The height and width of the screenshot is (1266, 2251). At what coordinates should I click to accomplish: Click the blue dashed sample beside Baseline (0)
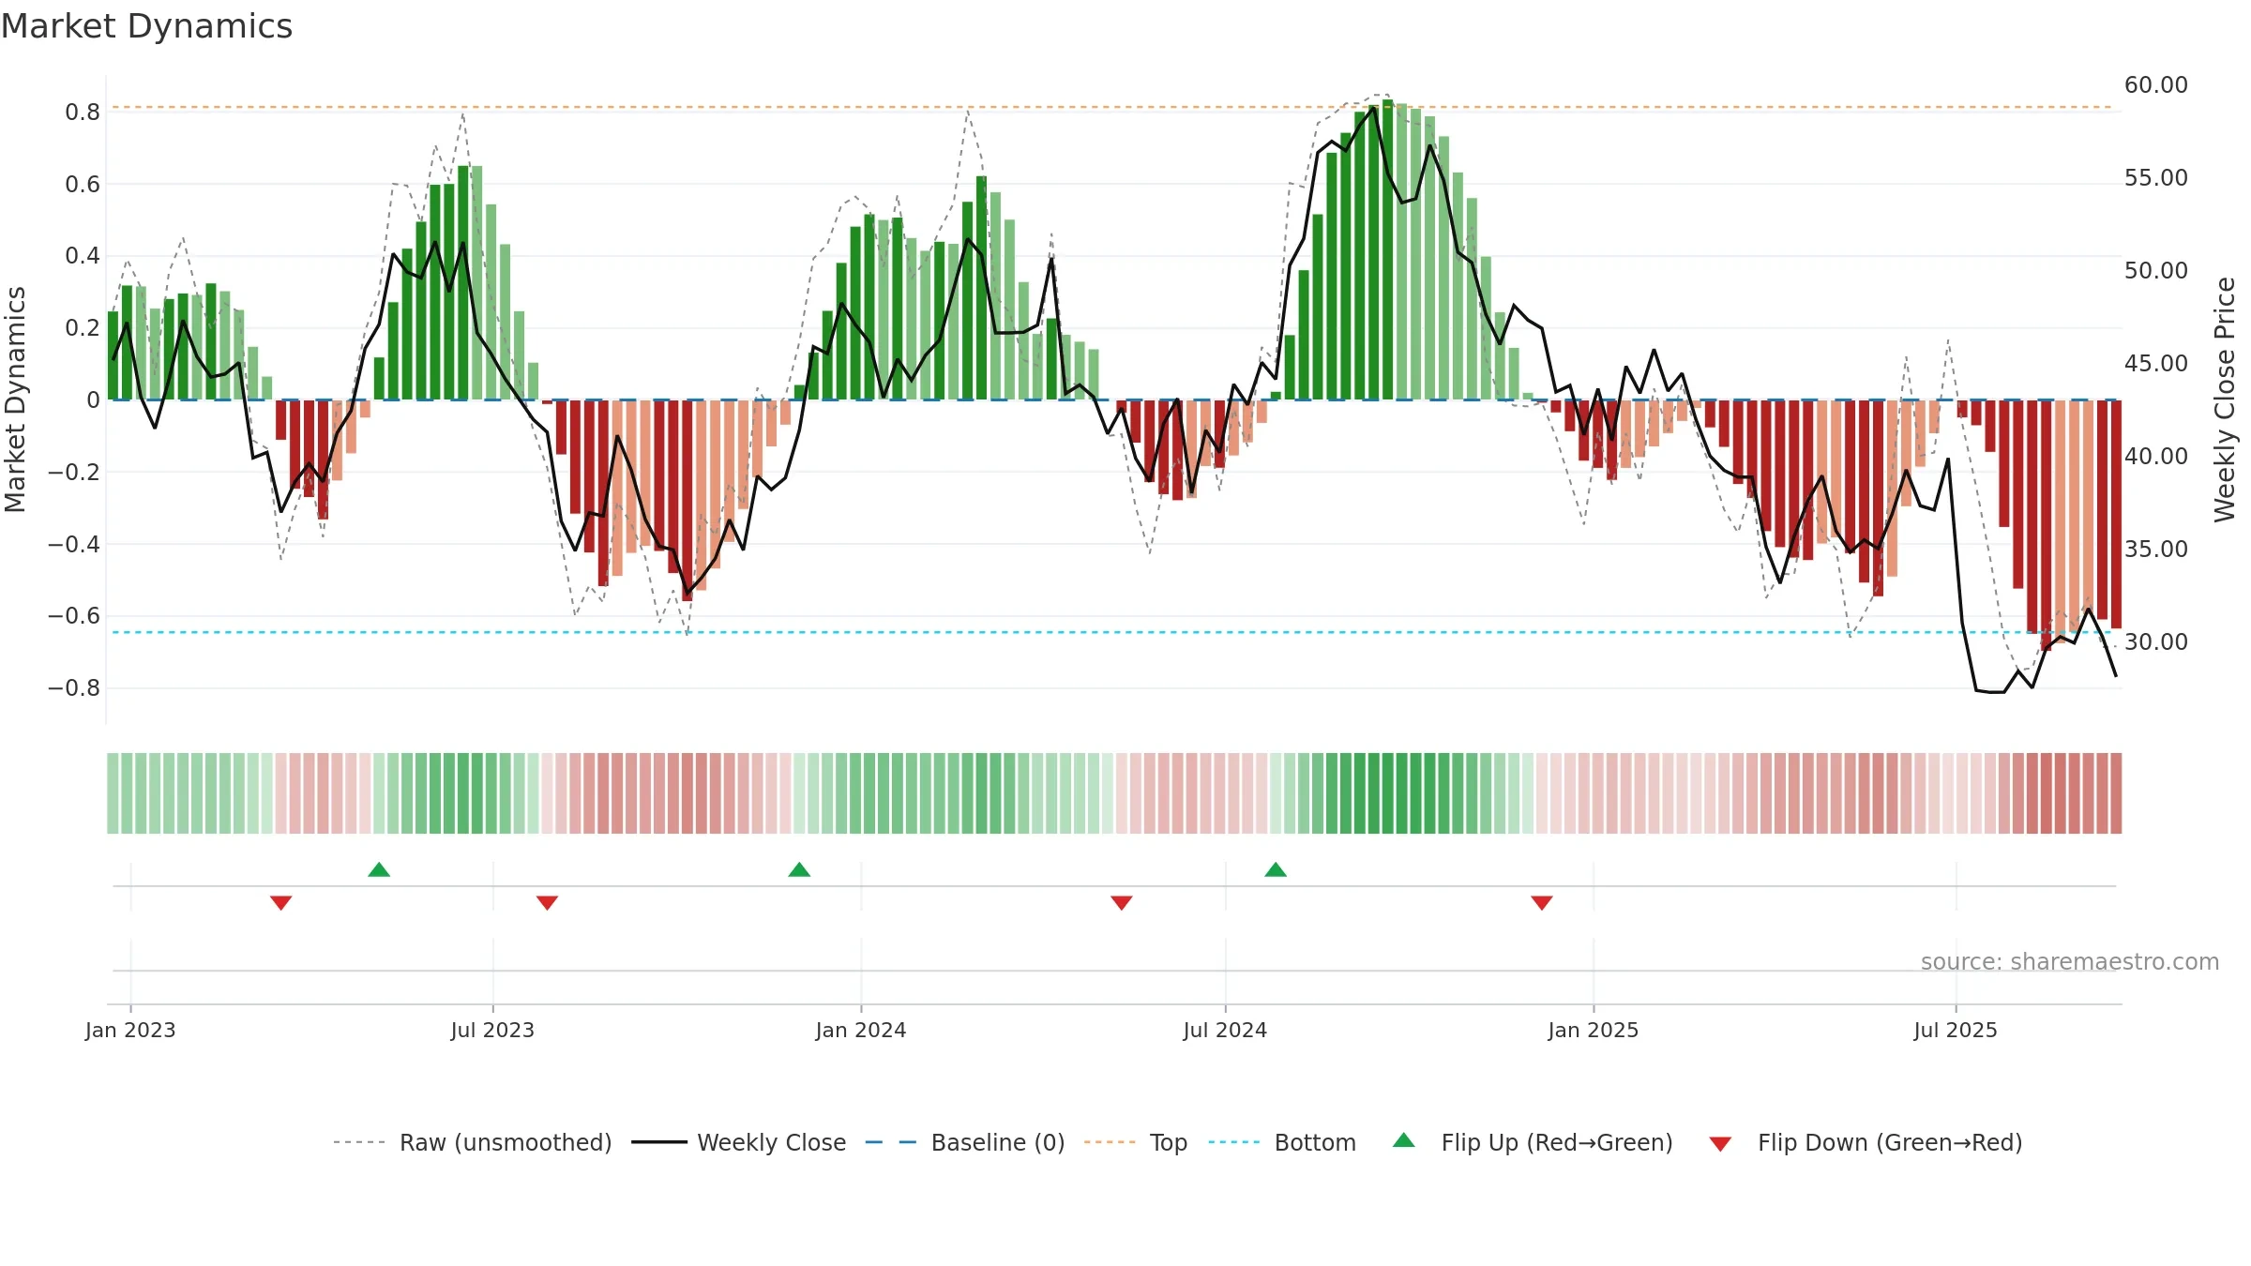coord(891,1142)
